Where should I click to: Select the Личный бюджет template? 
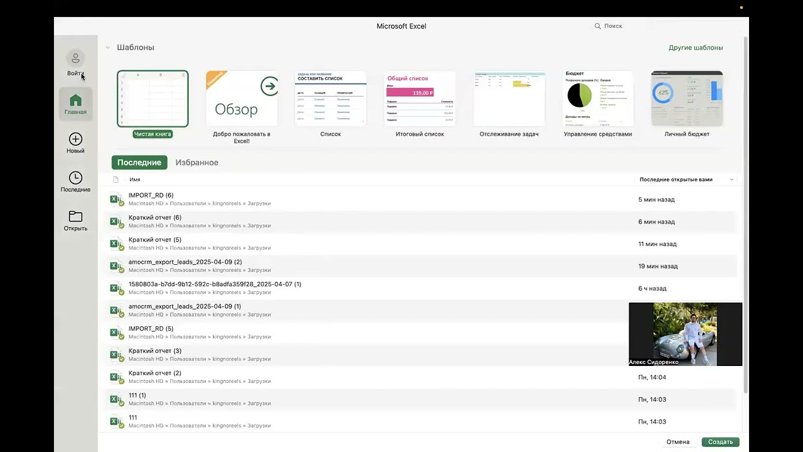[687, 99]
